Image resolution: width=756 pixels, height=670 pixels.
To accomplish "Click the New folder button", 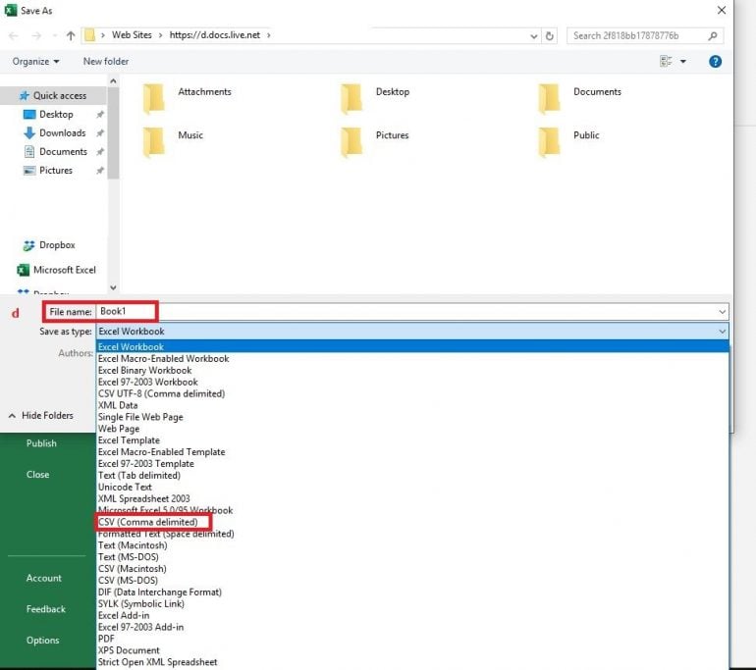I will click(106, 61).
